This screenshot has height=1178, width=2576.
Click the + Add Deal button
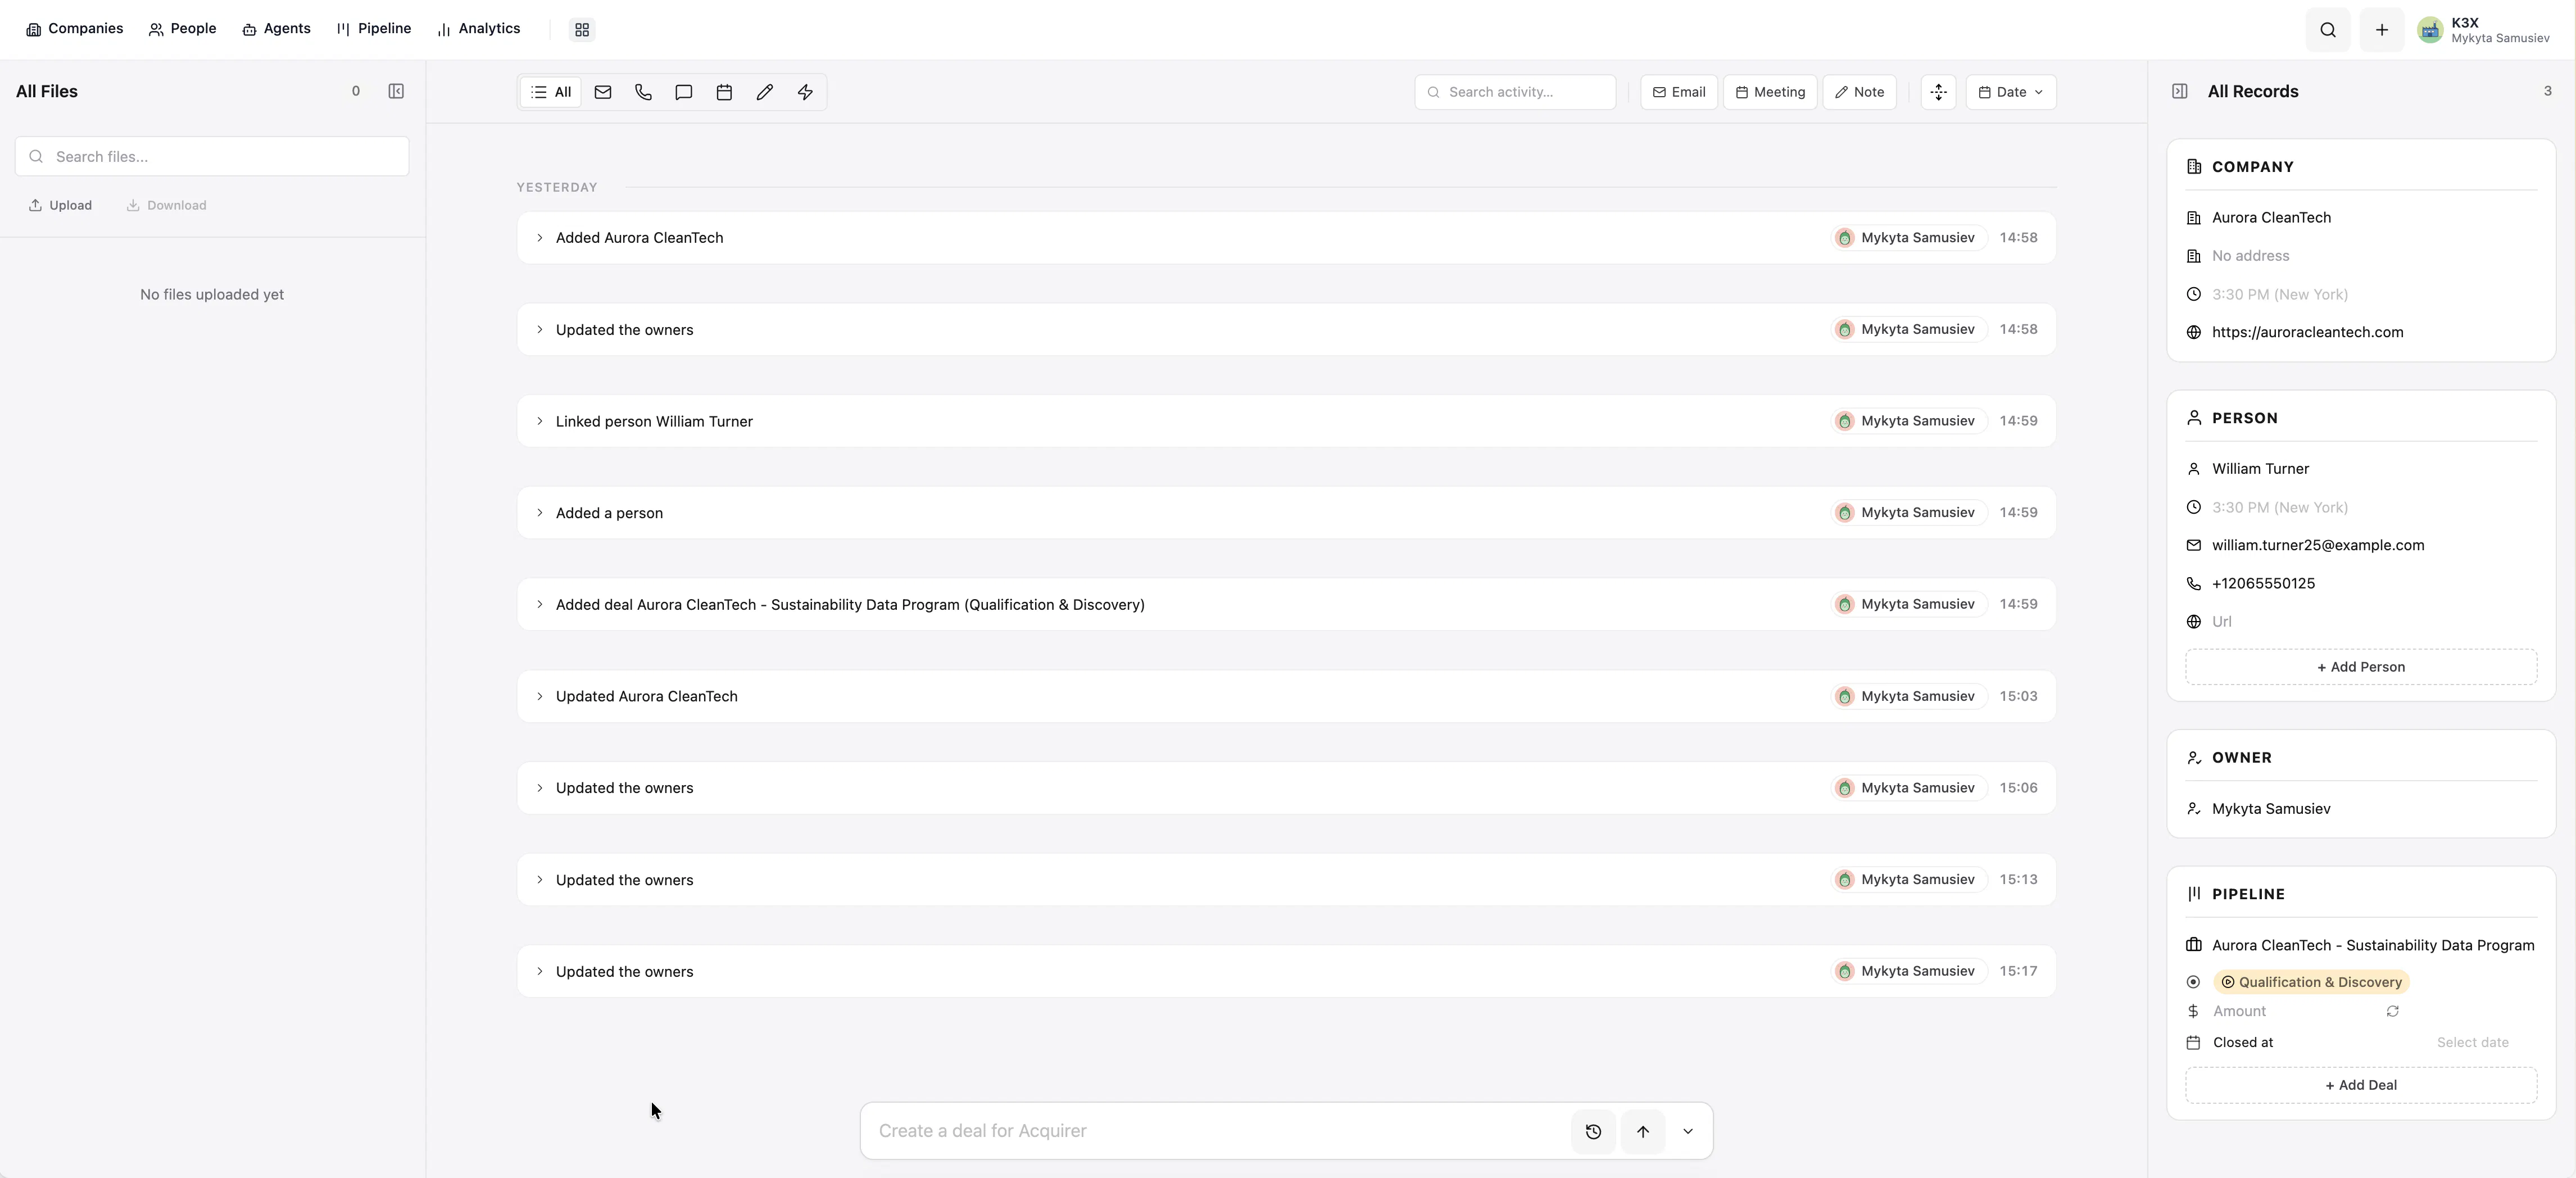2361,1085
